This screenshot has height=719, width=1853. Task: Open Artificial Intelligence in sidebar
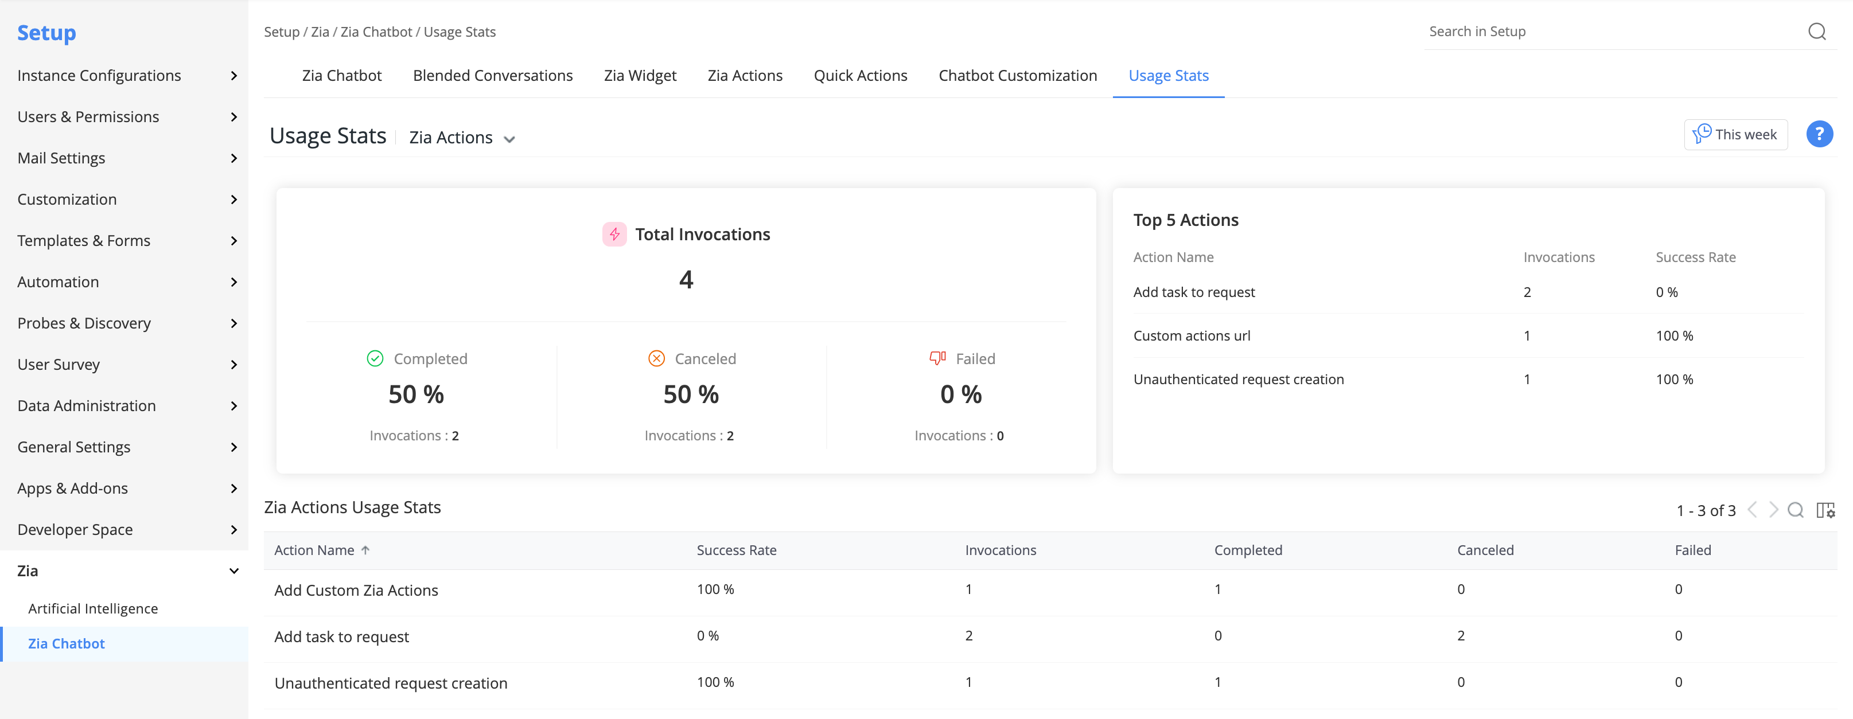pos(93,608)
